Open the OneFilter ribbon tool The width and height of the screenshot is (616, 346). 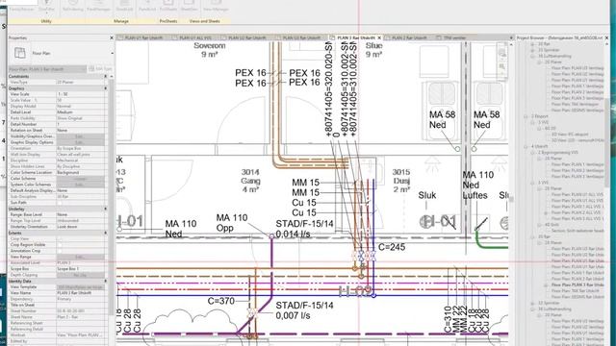(46, 6)
